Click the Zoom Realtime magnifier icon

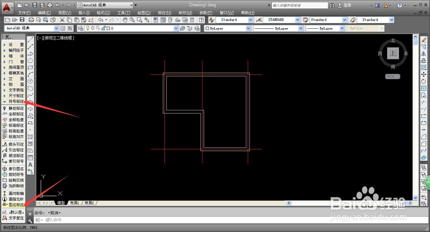pos(132,20)
